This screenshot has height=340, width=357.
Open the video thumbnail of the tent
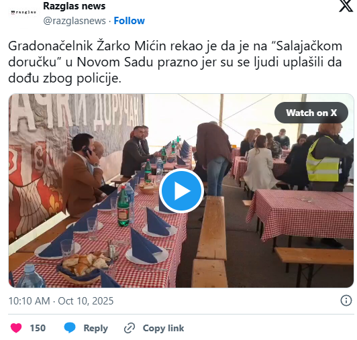click(x=181, y=190)
